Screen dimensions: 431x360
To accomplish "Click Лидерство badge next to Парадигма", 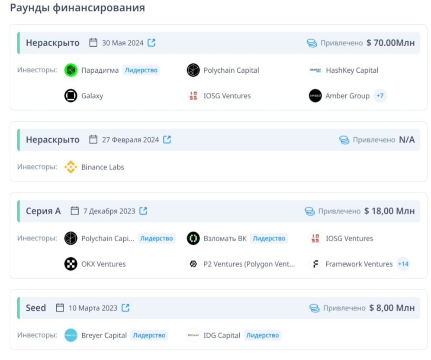I will click(141, 70).
